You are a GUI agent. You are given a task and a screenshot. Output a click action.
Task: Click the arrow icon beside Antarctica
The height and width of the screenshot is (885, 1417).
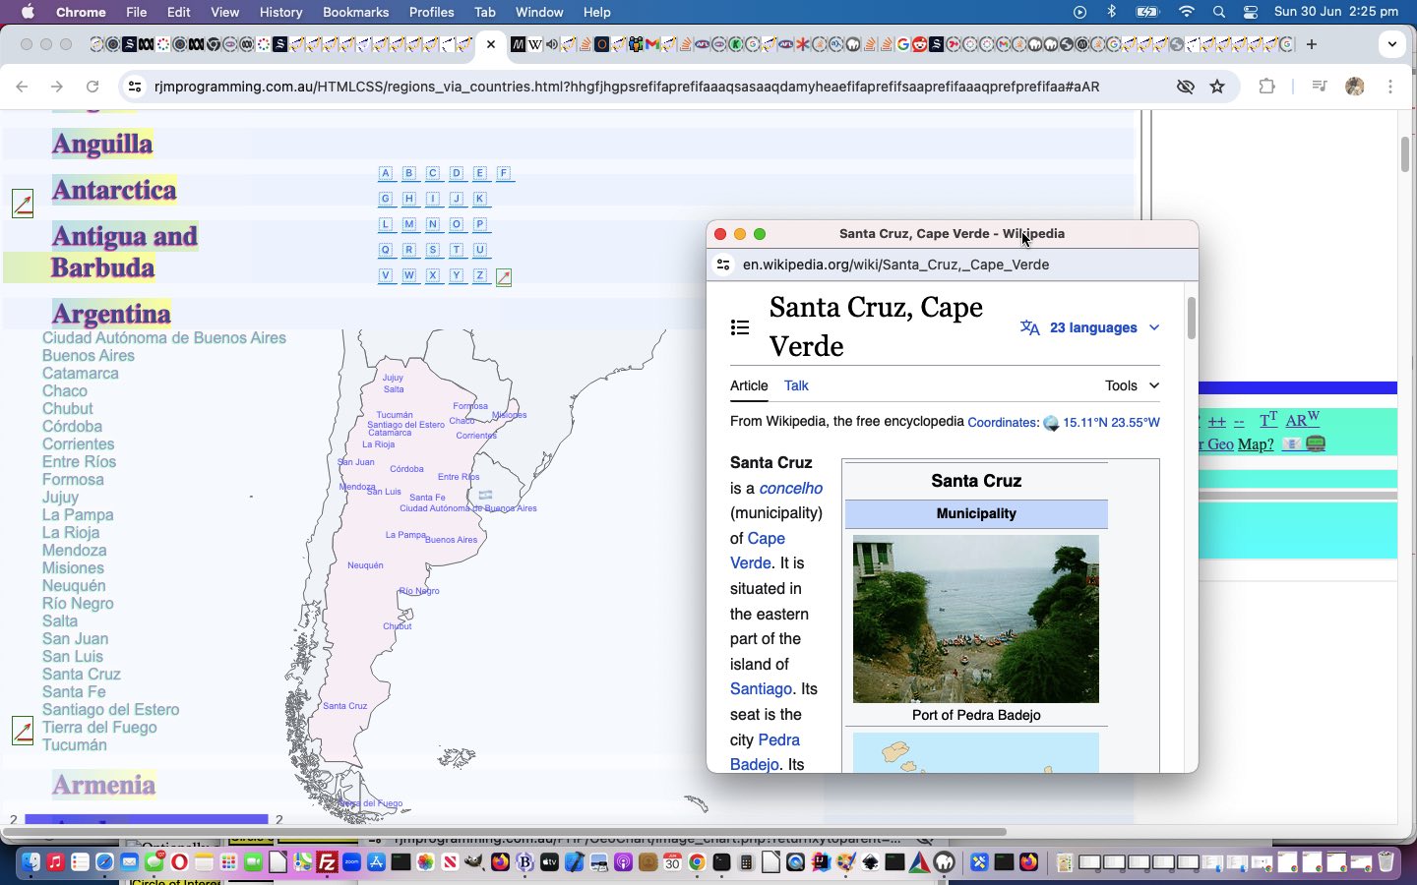pyautogui.click(x=23, y=204)
